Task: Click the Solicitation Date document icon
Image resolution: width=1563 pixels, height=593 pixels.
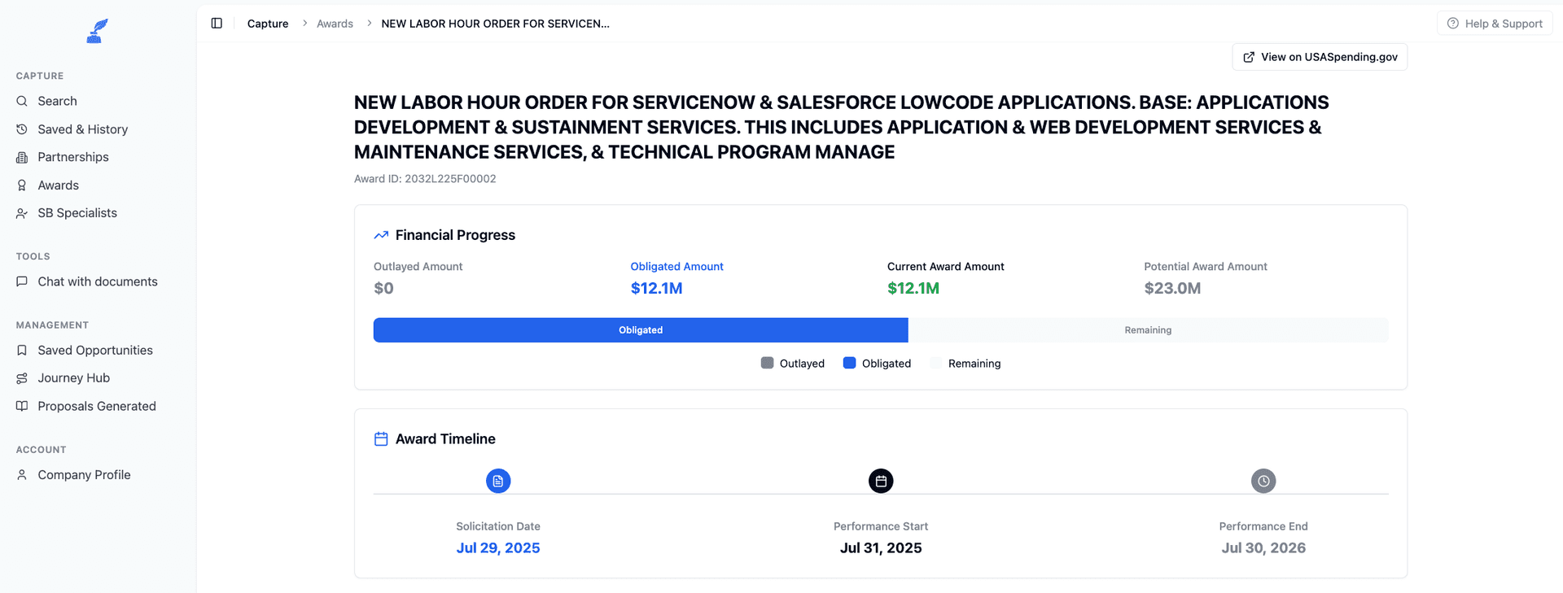Action: (x=498, y=481)
